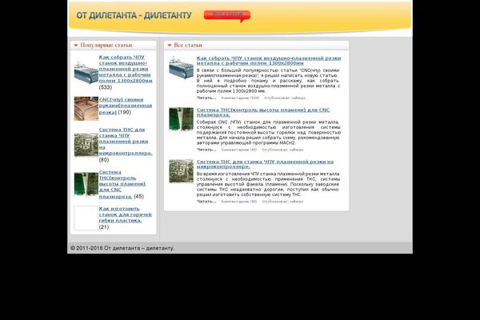Click the '(45)' count in Популярные статьи
Viewport: 480px width, 320px height.
(138, 196)
